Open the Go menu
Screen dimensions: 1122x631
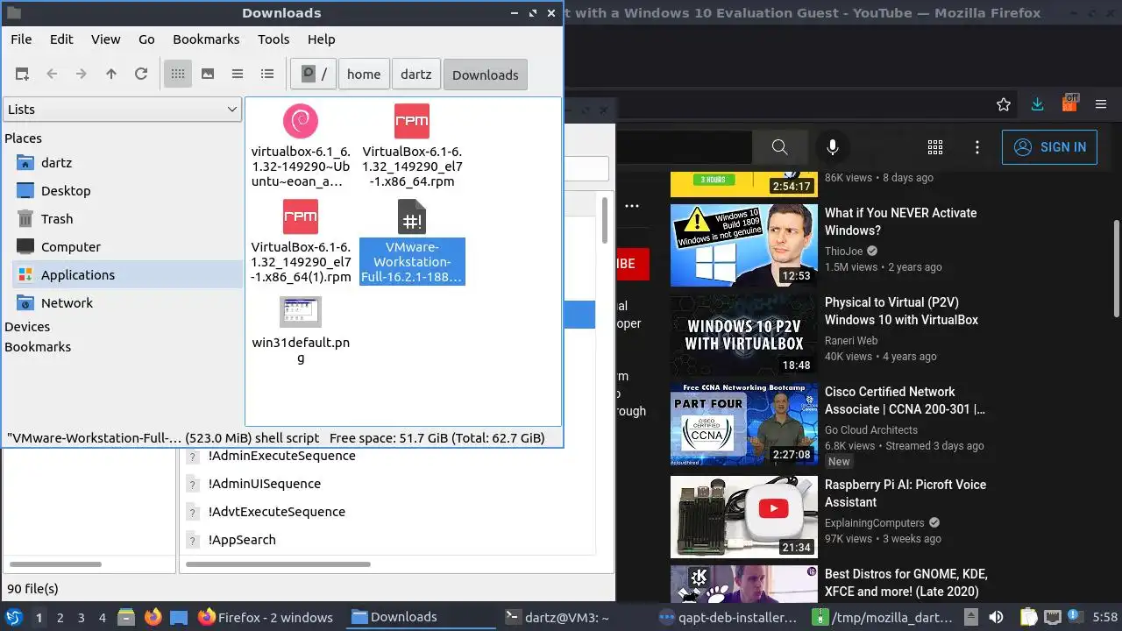(146, 39)
